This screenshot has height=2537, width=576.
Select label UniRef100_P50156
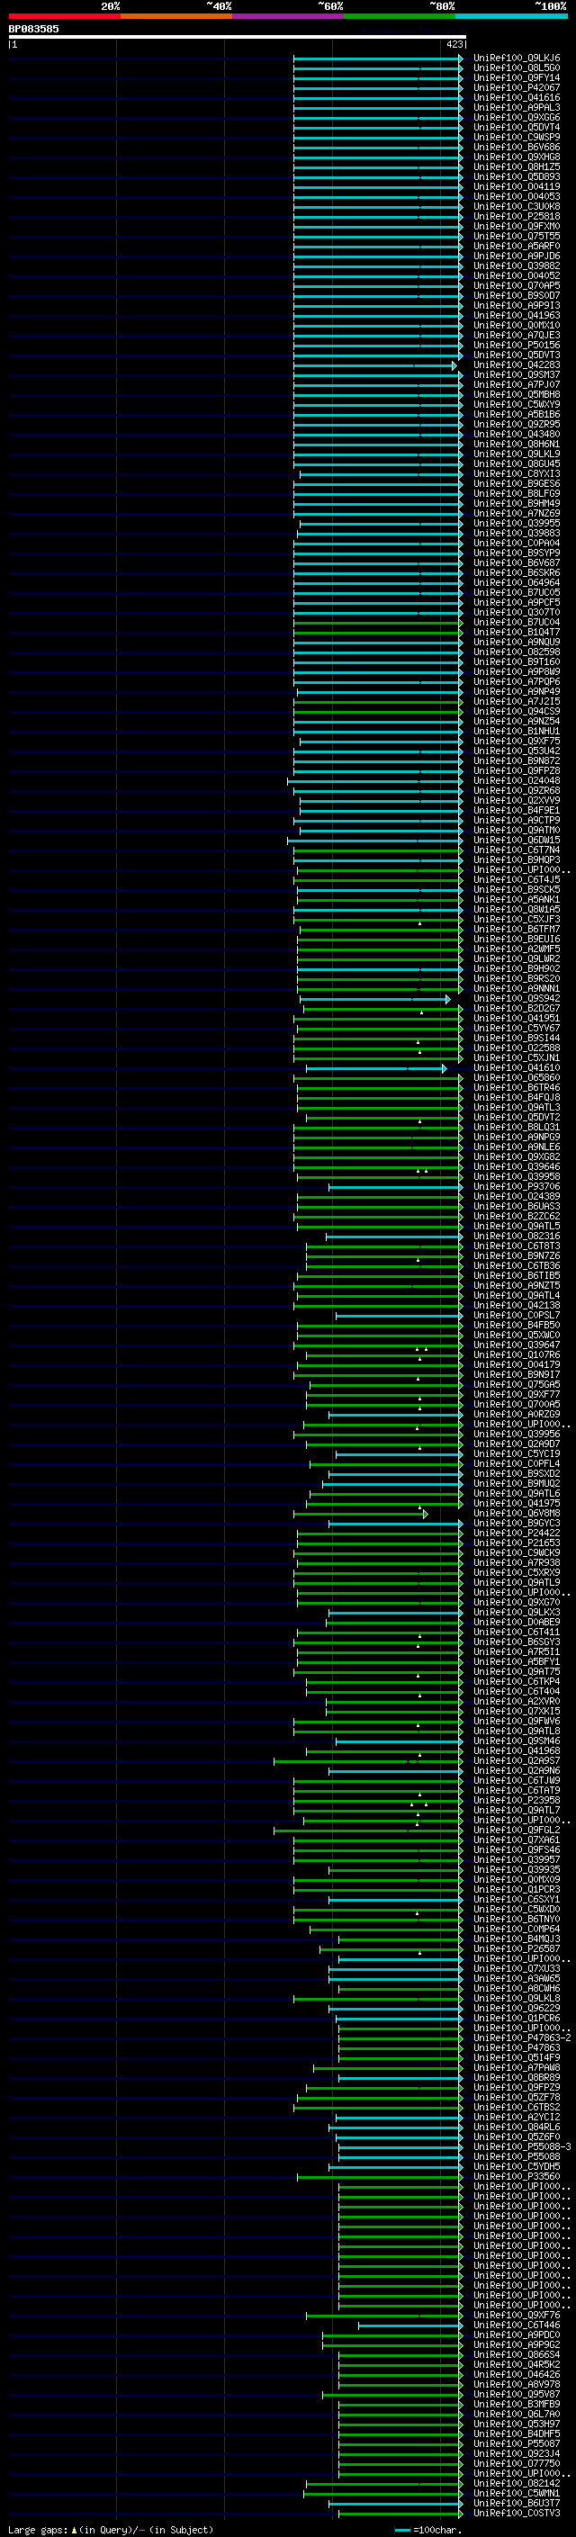[516, 345]
